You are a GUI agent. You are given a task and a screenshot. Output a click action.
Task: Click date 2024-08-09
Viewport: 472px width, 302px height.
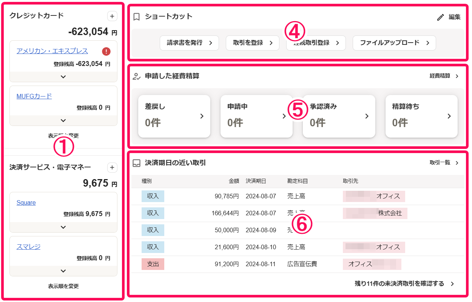261,230
